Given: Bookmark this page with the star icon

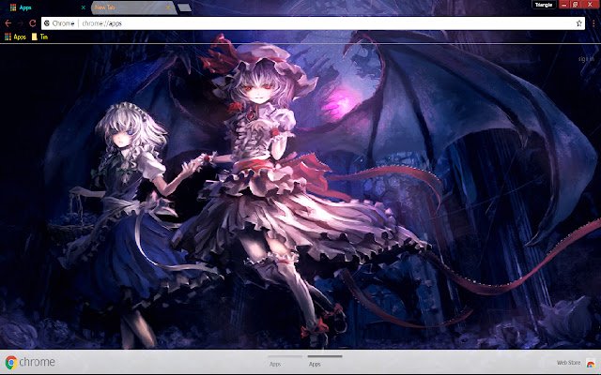Looking at the screenshot, I should pyautogui.click(x=578, y=23).
